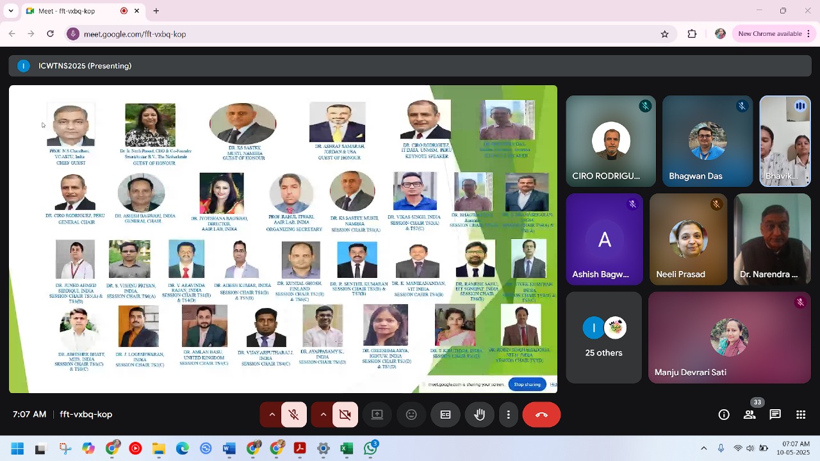Viewport: 820px width, 461px height.
Task: Expand video settings arrow beside camera
Action: pyautogui.click(x=323, y=415)
